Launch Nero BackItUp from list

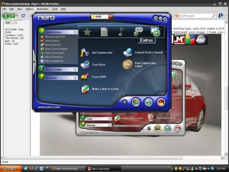[x=51, y=45]
